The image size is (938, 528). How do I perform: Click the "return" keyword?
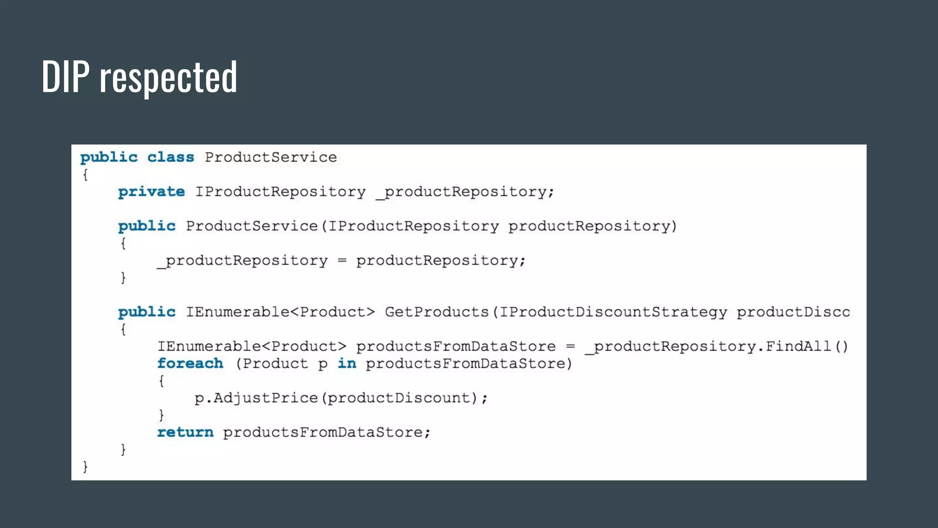pos(185,432)
